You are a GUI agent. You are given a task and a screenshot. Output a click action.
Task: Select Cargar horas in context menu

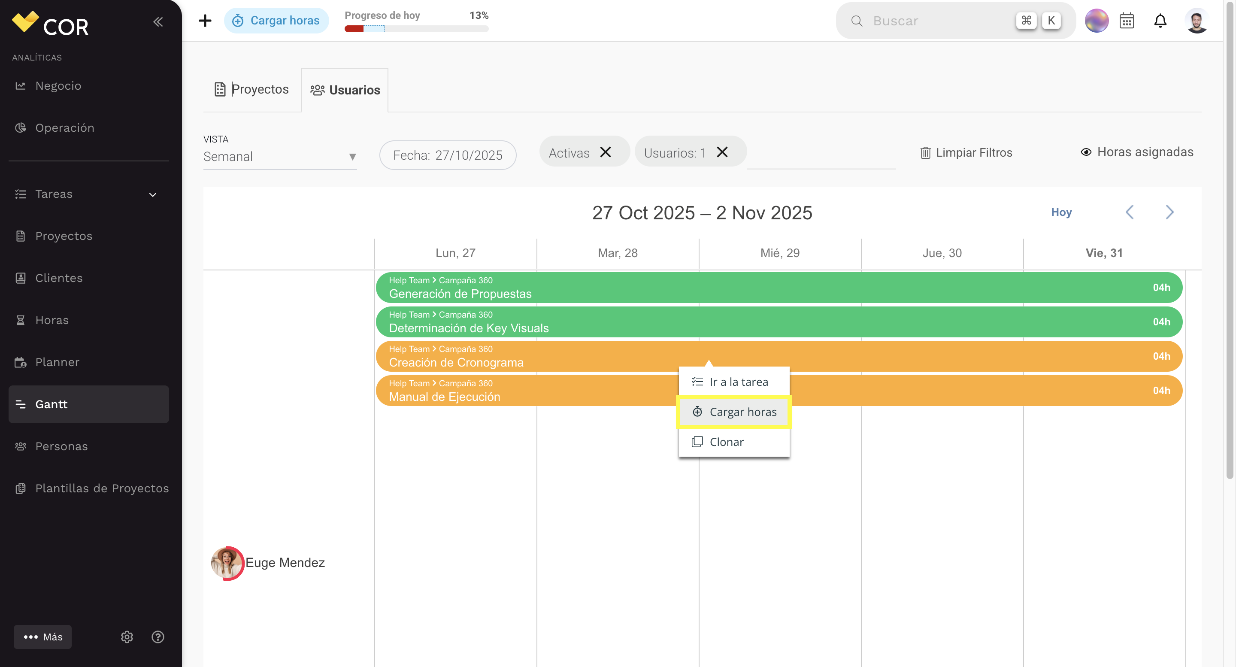coord(734,412)
